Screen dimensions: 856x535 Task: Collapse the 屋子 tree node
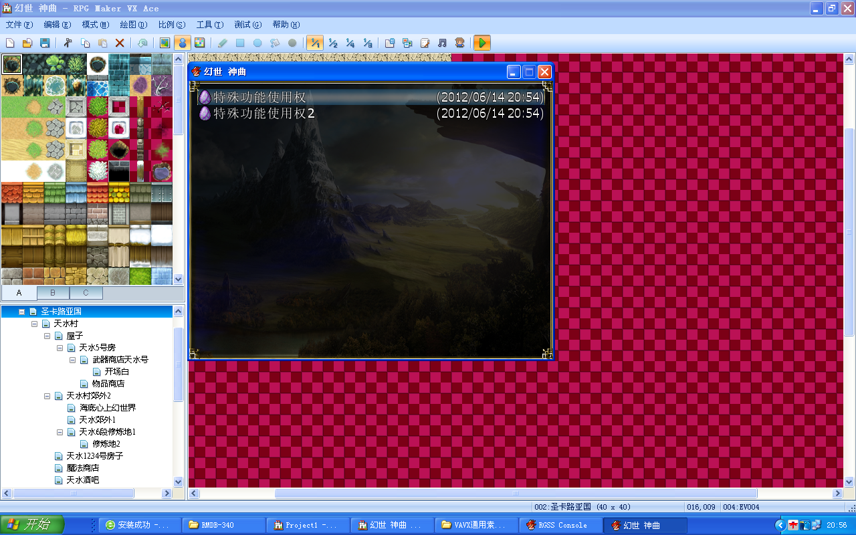coord(47,336)
